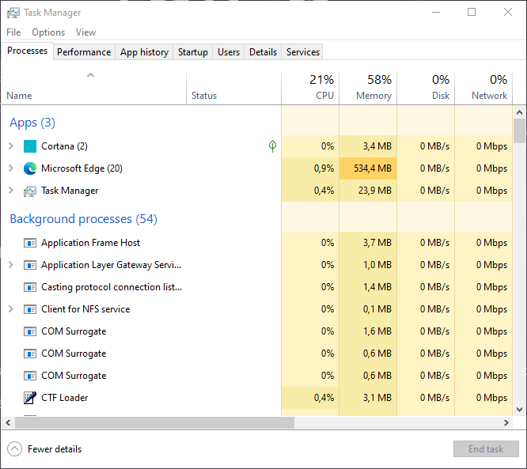Click the 23,9 MB memory value
Image resolution: width=527 pixels, height=469 pixels.
click(x=375, y=191)
